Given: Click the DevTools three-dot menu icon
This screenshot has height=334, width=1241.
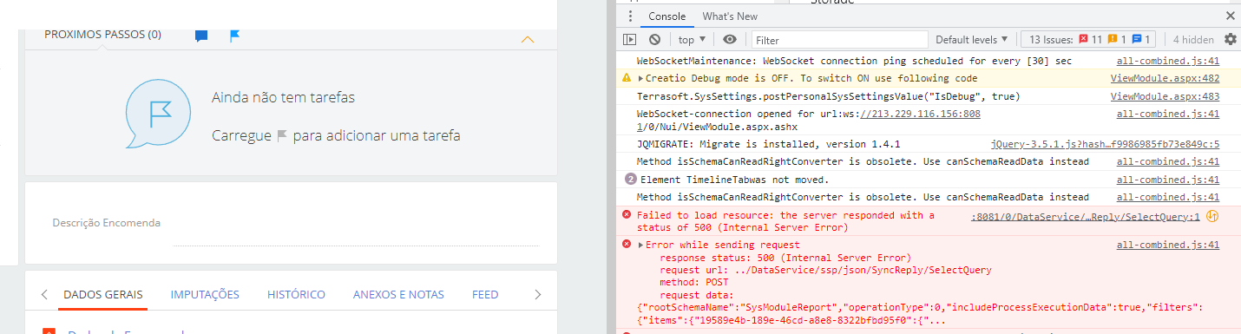Looking at the screenshot, I should click(630, 16).
